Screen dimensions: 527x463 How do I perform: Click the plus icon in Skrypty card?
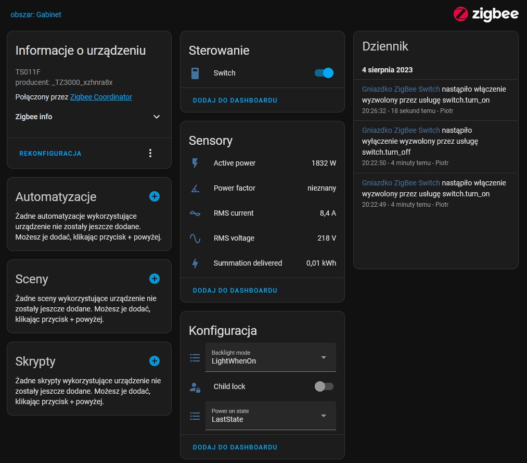155,361
